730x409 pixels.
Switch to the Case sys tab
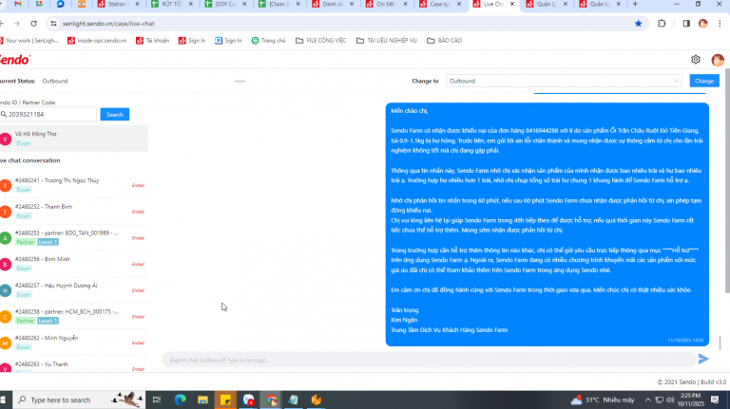coord(439,4)
